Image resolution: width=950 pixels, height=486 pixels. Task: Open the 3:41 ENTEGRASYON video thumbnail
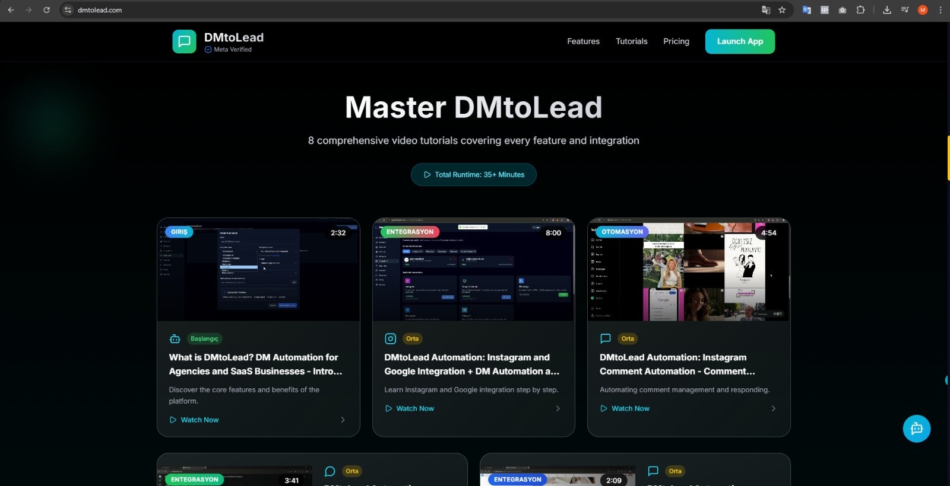tap(235, 476)
